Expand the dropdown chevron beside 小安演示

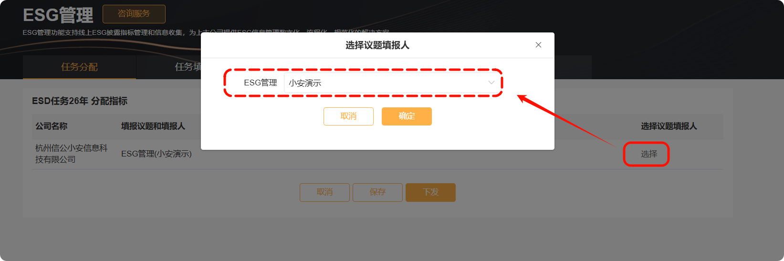491,83
